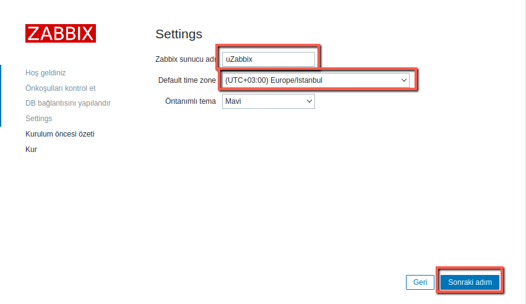Expand the Öntanımlı tema dropdown showing Mavi
The height and width of the screenshot is (304, 526).
click(x=268, y=101)
